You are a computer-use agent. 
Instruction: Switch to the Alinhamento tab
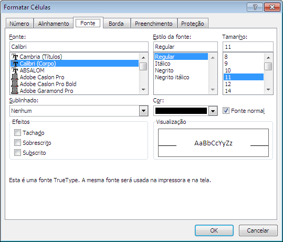tap(54, 24)
